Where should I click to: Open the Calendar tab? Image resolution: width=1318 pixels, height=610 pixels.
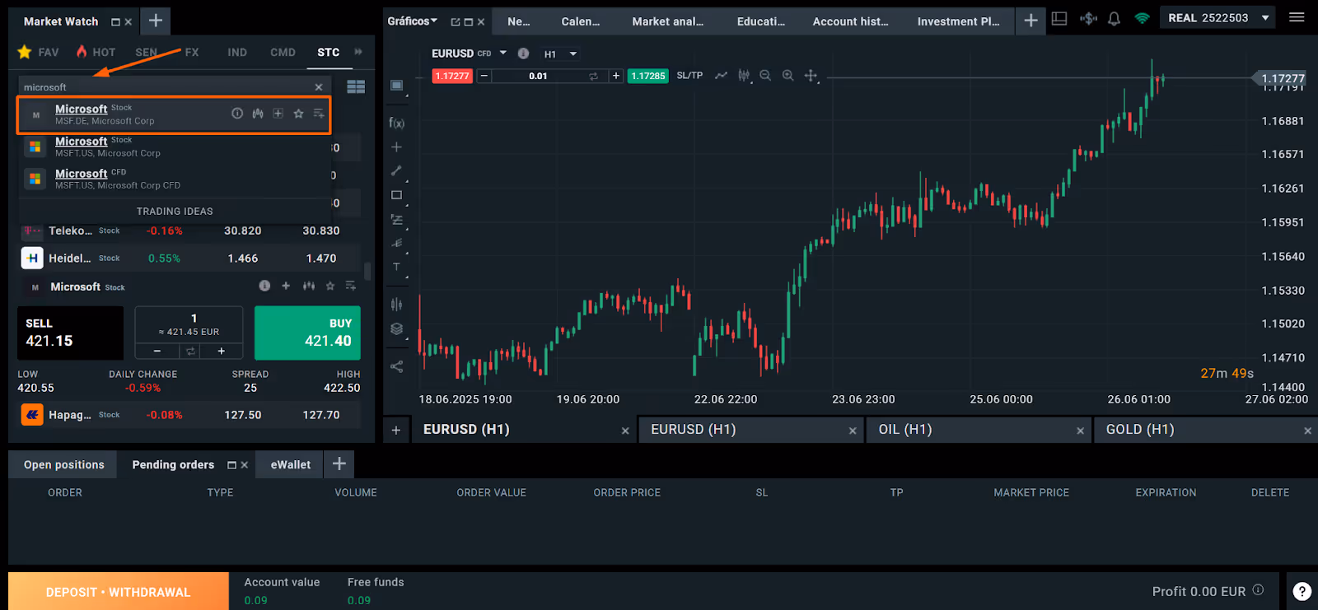pyautogui.click(x=581, y=21)
